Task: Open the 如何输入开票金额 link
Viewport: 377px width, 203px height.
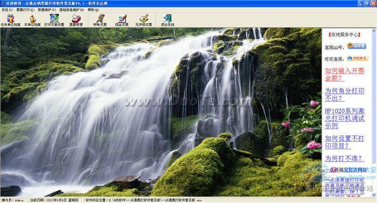Action: pyautogui.click(x=345, y=74)
